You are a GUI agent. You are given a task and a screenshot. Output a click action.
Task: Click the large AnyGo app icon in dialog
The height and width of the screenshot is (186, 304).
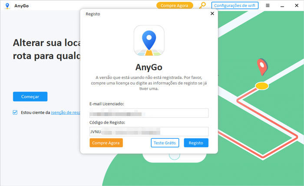coord(149,40)
